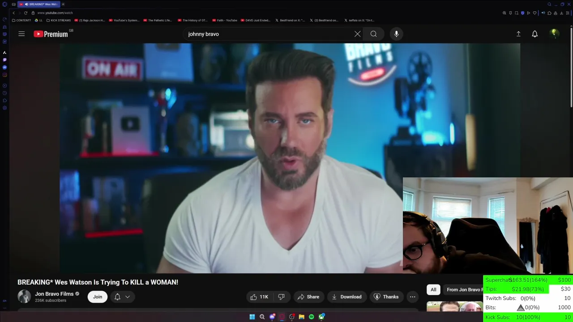Click the browser search tabs magnifier
The height and width of the screenshot is (322, 573).
coord(549,4)
